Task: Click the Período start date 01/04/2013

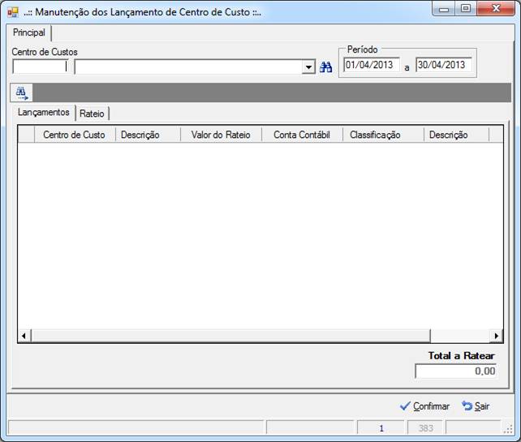Action: [372, 65]
